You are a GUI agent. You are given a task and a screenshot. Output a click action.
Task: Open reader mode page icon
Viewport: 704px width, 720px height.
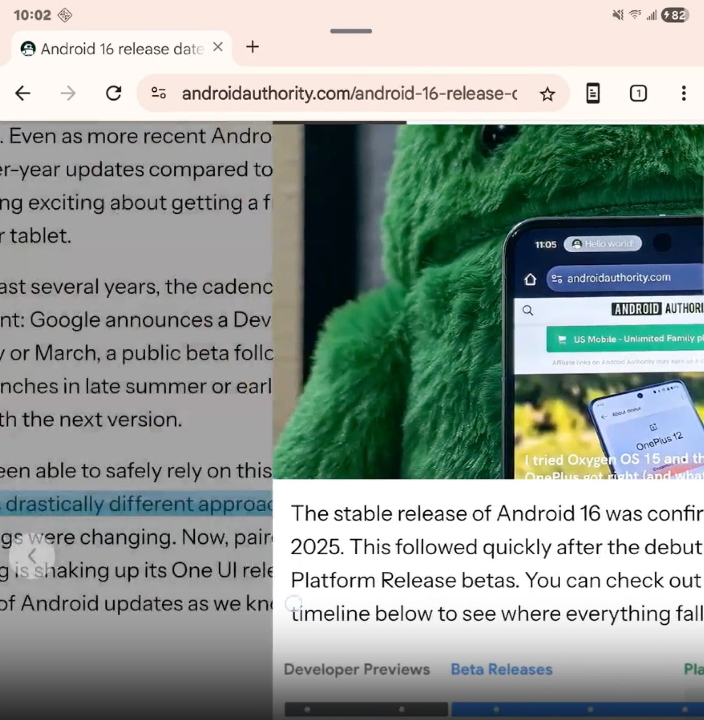593,93
